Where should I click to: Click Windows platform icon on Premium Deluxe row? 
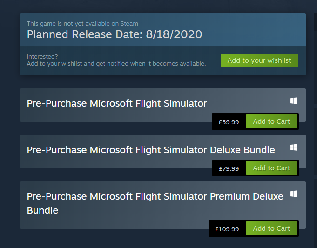(x=294, y=194)
